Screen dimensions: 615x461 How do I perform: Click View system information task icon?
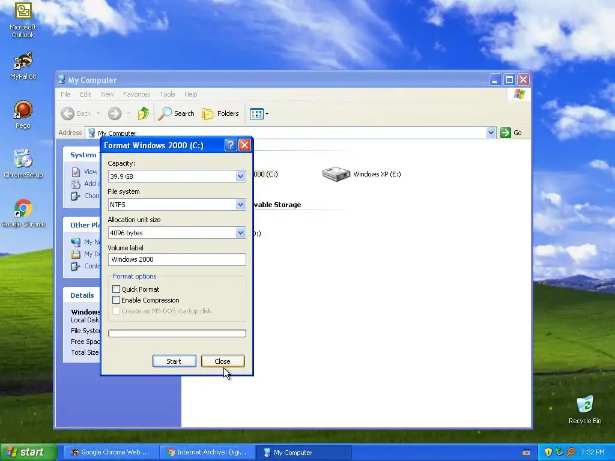point(76,172)
